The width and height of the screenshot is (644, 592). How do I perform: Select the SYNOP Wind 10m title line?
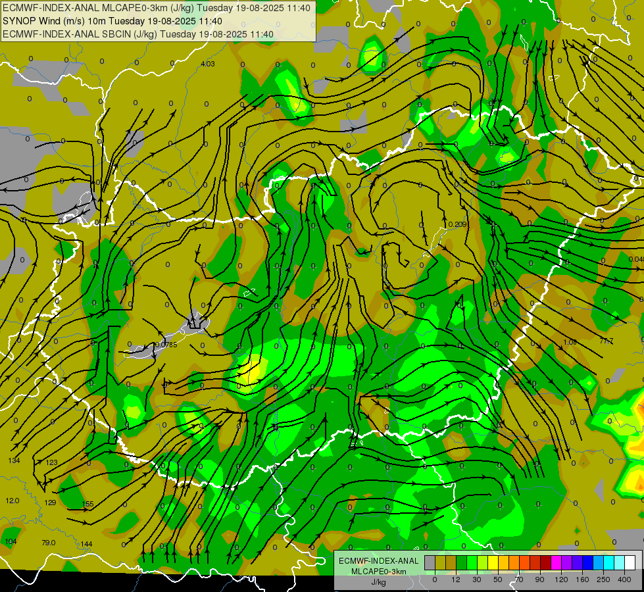[x=112, y=21]
